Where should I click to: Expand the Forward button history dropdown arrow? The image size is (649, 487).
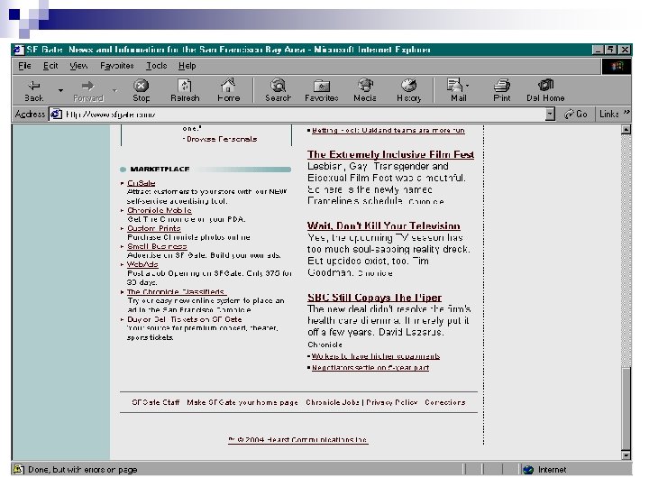pos(114,90)
